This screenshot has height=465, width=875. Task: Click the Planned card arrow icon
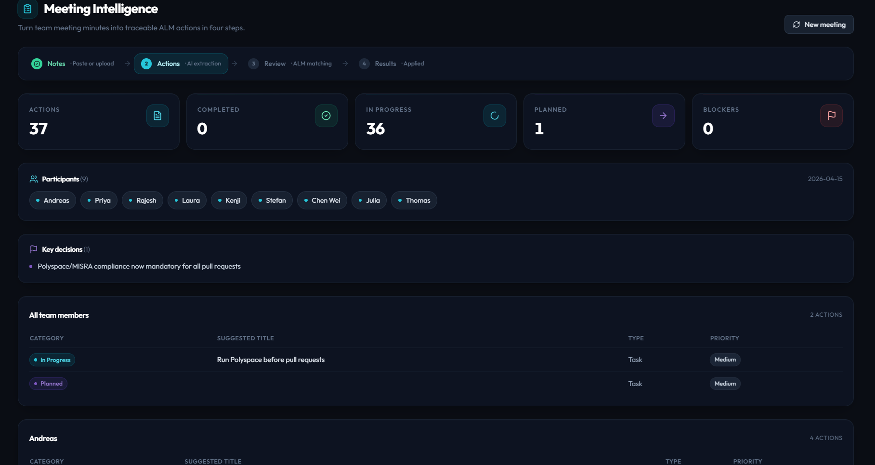pos(663,116)
